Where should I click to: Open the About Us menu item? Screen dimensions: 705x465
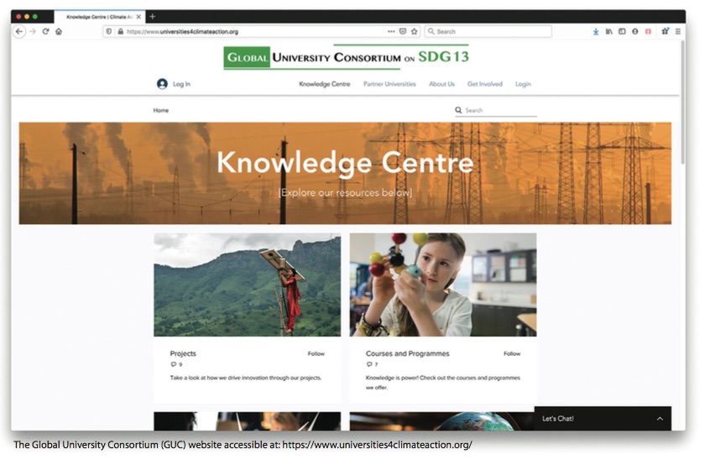(441, 84)
